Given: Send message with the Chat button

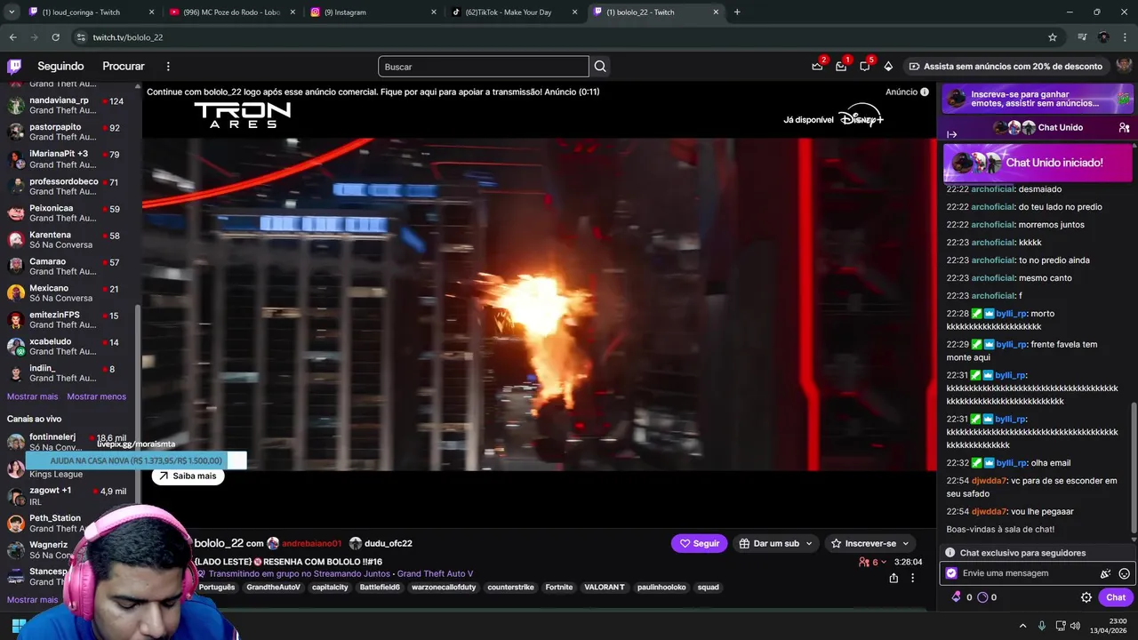Looking at the screenshot, I should tap(1116, 597).
